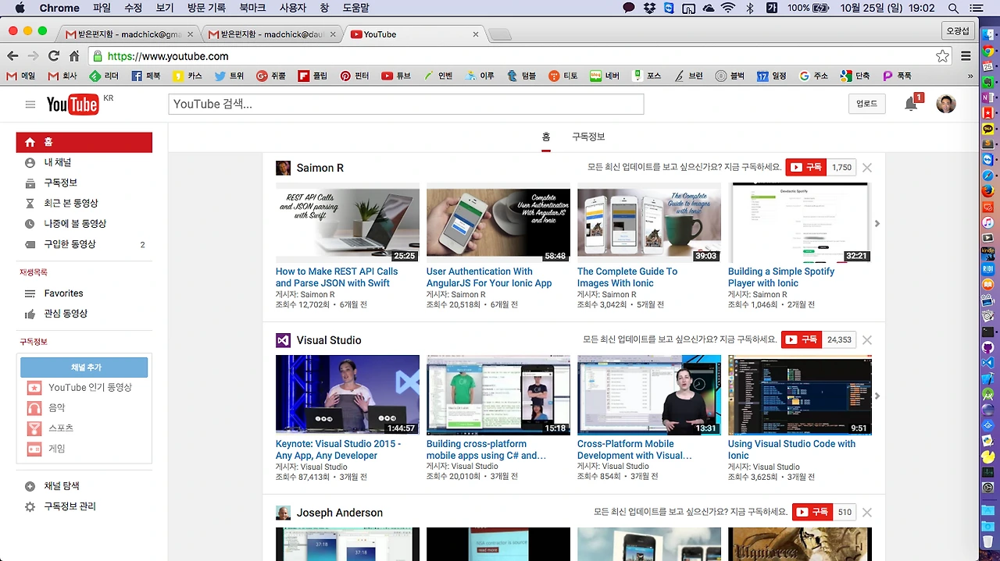Open the account avatar menu
This screenshot has height=561, width=1000.
click(x=946, y=104)
